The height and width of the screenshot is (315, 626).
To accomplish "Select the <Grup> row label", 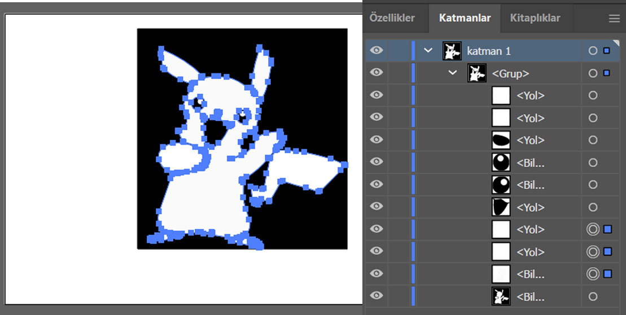I will (511, 73).
